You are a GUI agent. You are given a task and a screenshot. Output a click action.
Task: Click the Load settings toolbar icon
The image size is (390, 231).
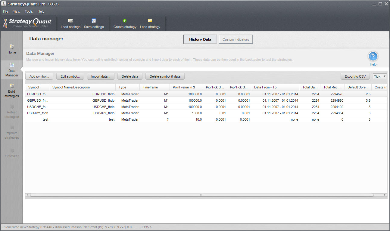pyautogui.click(x=70, y=21)
